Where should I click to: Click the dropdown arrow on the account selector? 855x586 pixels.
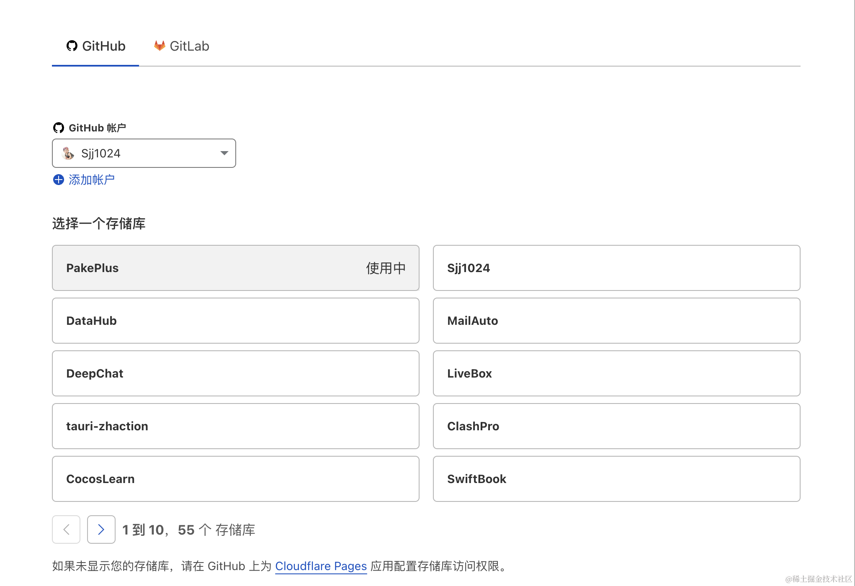click(224, 153)
